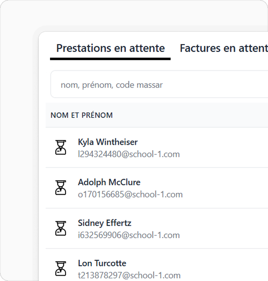Select the Kyla Wintheiser name
The height and width of the screenshot is (281, 268).
(x=108, y=142)
